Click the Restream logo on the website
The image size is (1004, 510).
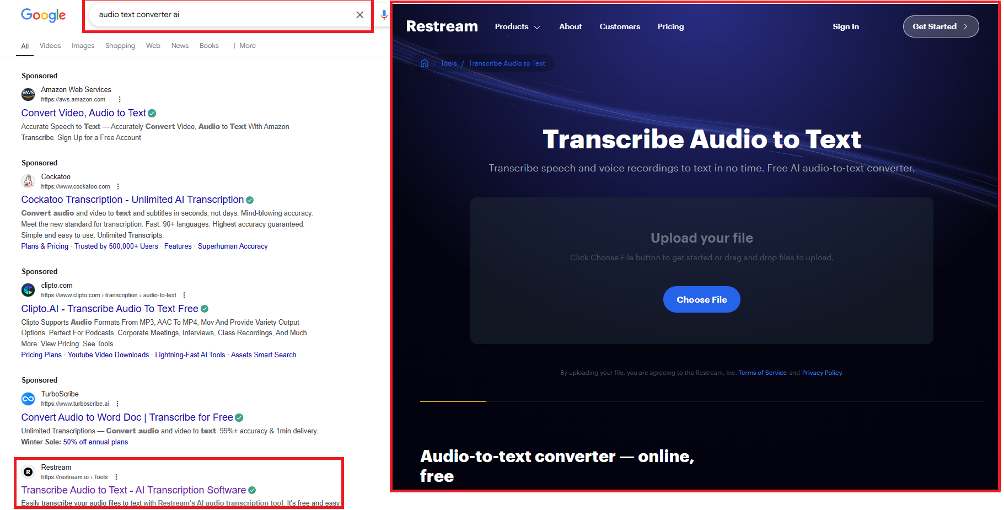[442, 26]
